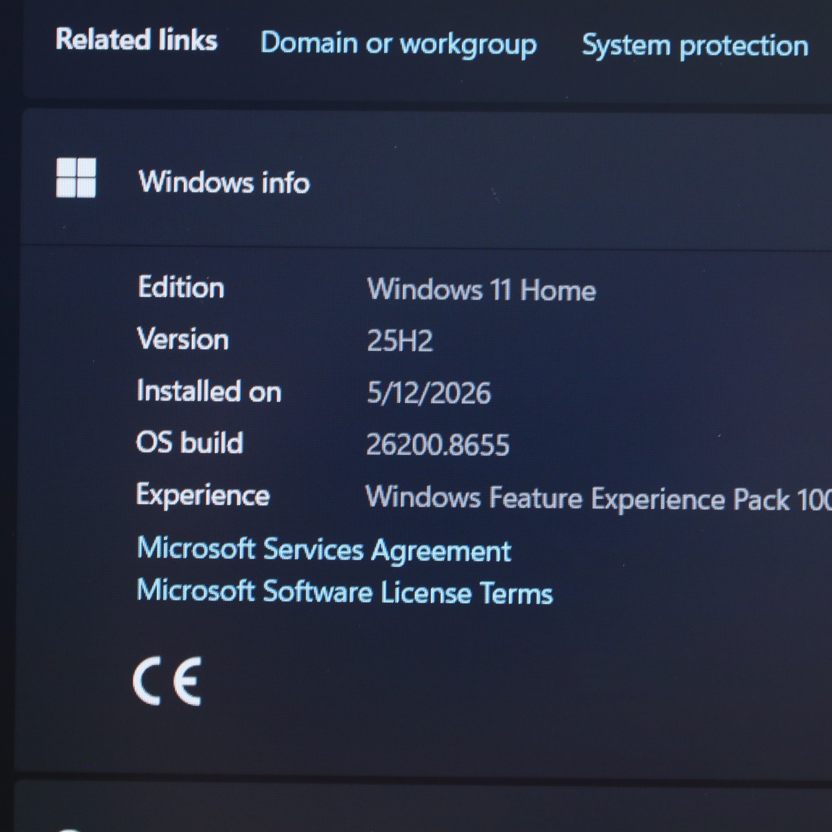Select the OS build value 26200.8655
The width and height of the screenshot is (832, 832).
(438, 445)
